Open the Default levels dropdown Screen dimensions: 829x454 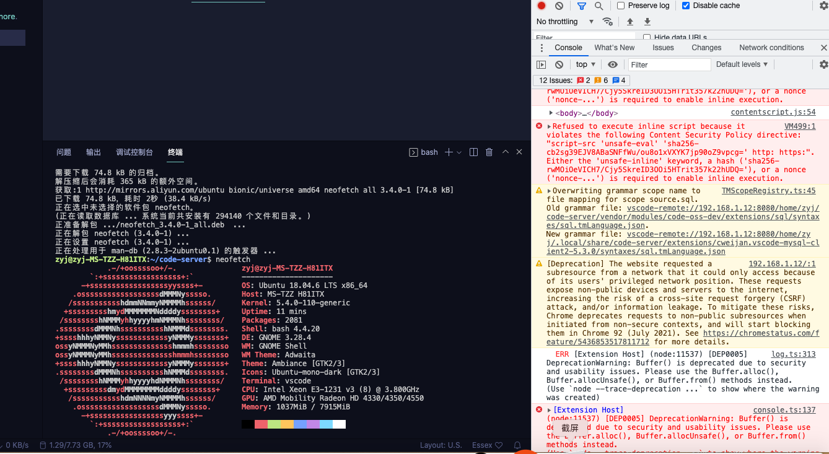742,64
